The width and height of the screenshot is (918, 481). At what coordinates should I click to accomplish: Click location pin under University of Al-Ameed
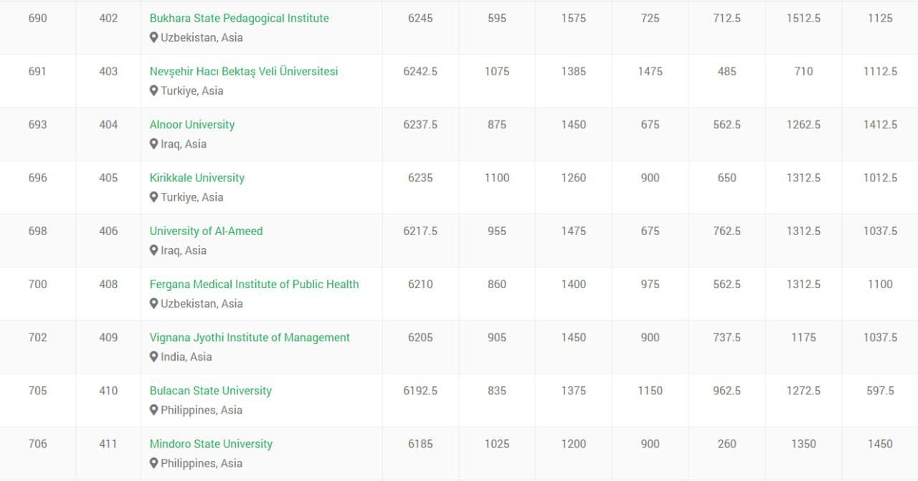click(153, 250)
